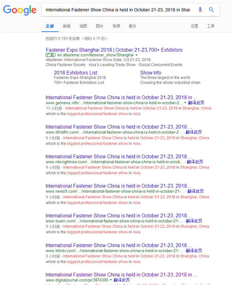Open the 设置 menu
This screenshot has height=285, width=232.
tap(194, 26)
